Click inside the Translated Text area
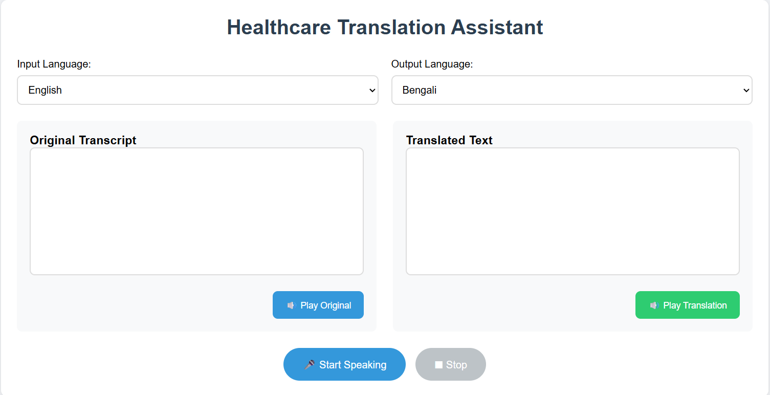This screenshot has width=770, height=395. tap(573, 211)
